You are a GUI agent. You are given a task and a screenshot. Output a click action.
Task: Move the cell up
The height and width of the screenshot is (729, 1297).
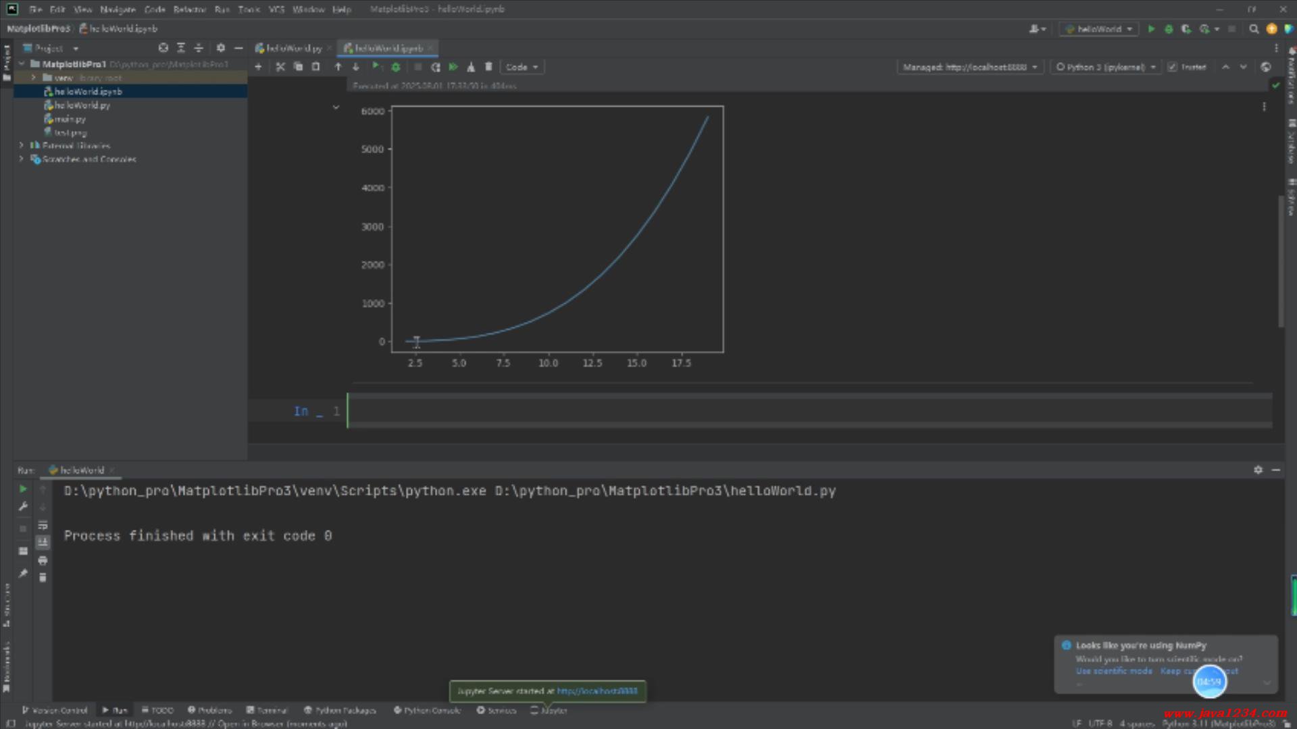tap(338, 67)
